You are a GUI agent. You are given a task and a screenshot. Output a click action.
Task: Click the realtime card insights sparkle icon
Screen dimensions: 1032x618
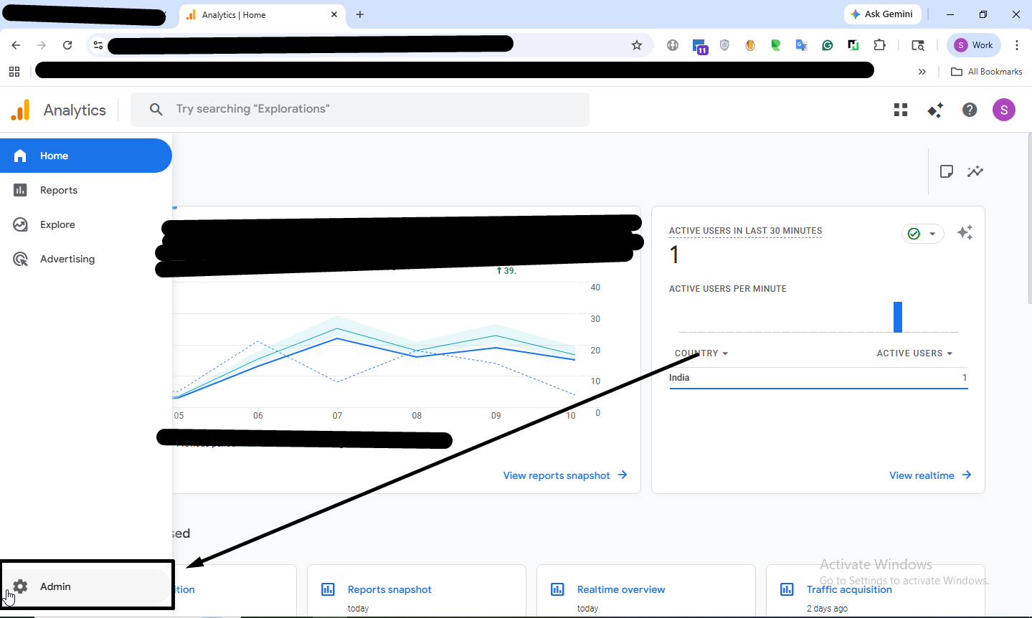point(965,232)
